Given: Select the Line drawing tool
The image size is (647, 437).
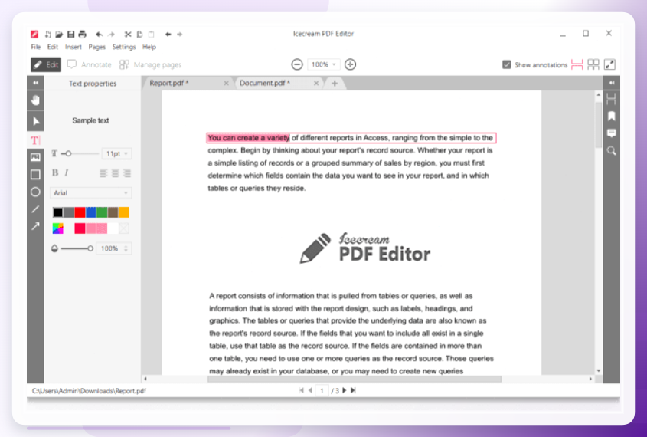Looking at the screenshot, I should tap(35, 209).
